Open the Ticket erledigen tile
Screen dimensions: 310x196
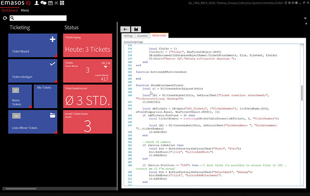(33, 70)
